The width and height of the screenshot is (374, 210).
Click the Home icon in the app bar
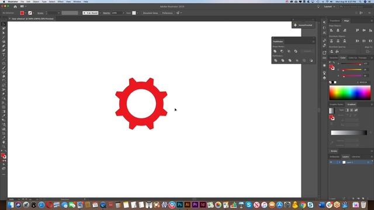click(x=15, y=6)
